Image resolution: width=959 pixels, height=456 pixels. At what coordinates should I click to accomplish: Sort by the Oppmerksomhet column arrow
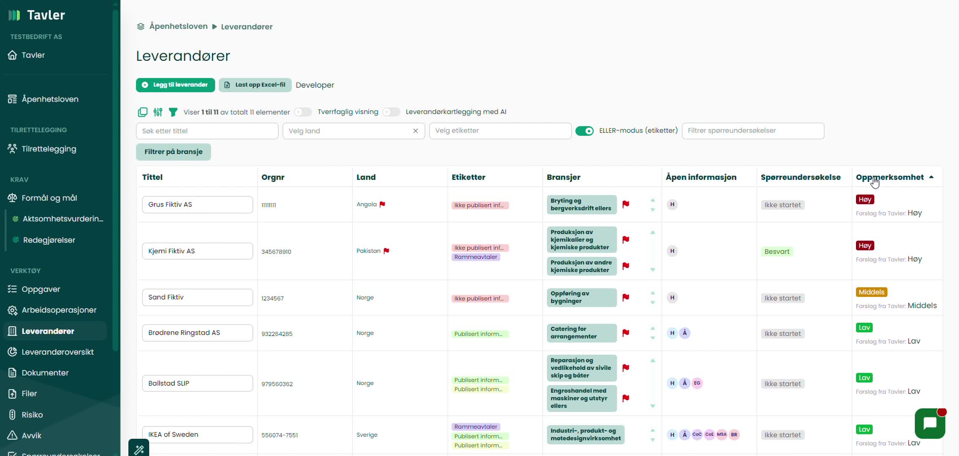(931, 177)
